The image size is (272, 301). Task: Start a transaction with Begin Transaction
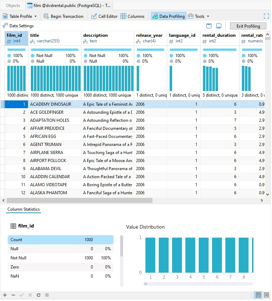[x=63, y=16]
